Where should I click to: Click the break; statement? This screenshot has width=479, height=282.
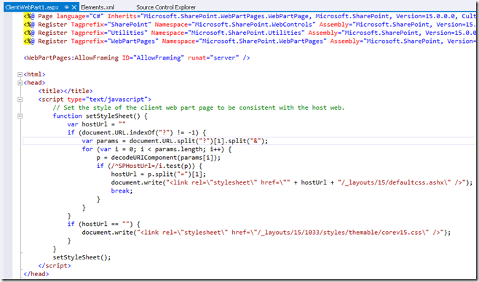(x=122, y=191)
